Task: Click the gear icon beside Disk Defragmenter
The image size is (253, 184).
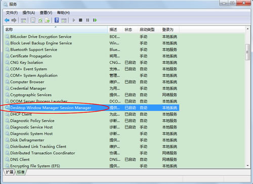Action: [x=7, y=140]
